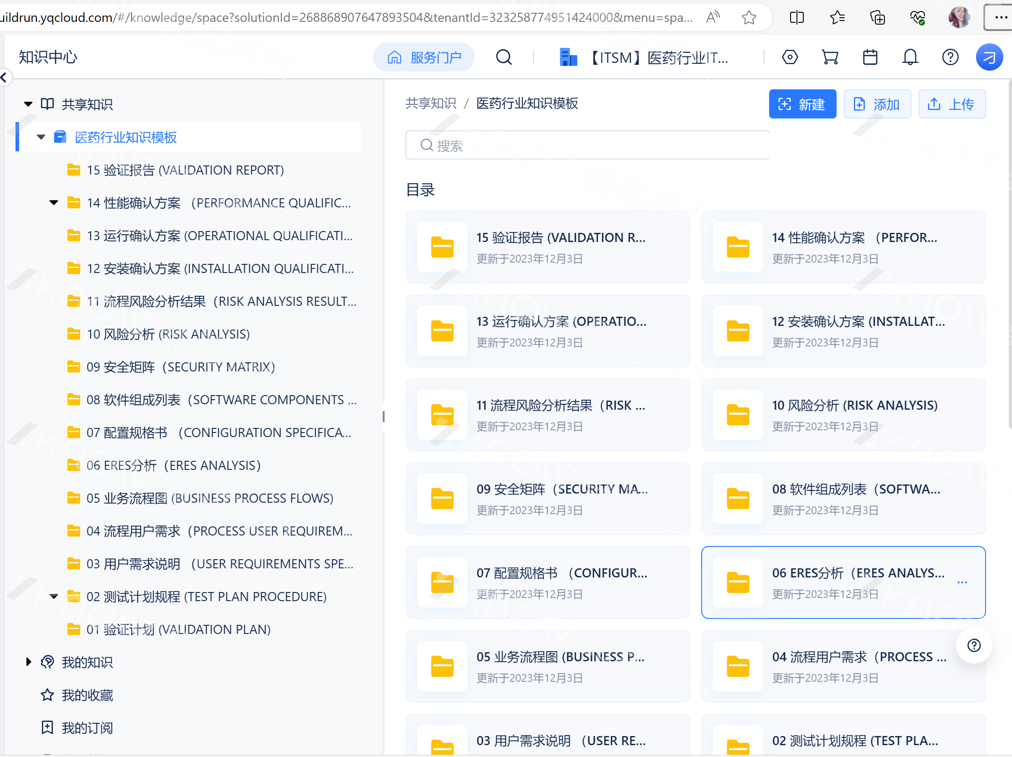This screenshot has width=1012, height=757.
Task: Open the 13 运行确认方案 folder card
Action: (548, 331)
